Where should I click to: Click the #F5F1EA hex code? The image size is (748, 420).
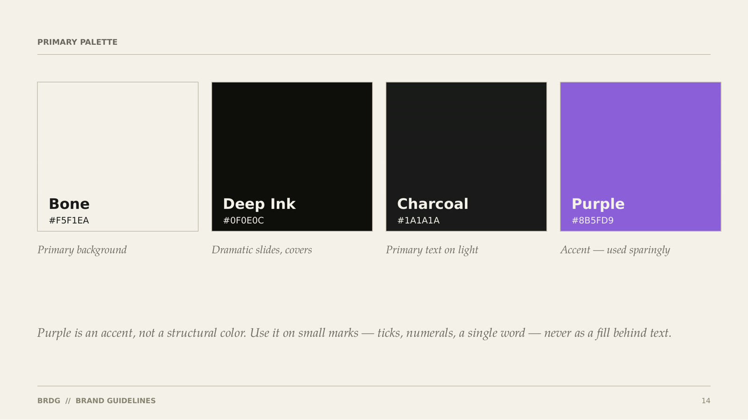69,220
